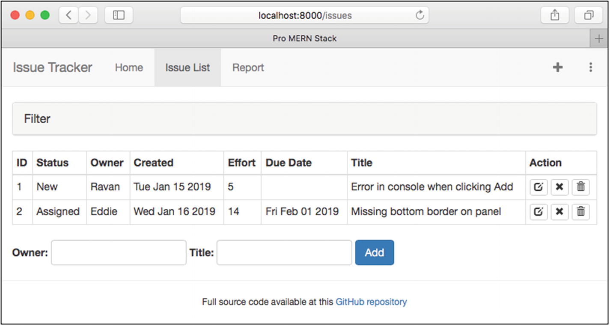The image size is (610, 326).
Task: Toggle the browser sidebar button
Action: point(119,15)
